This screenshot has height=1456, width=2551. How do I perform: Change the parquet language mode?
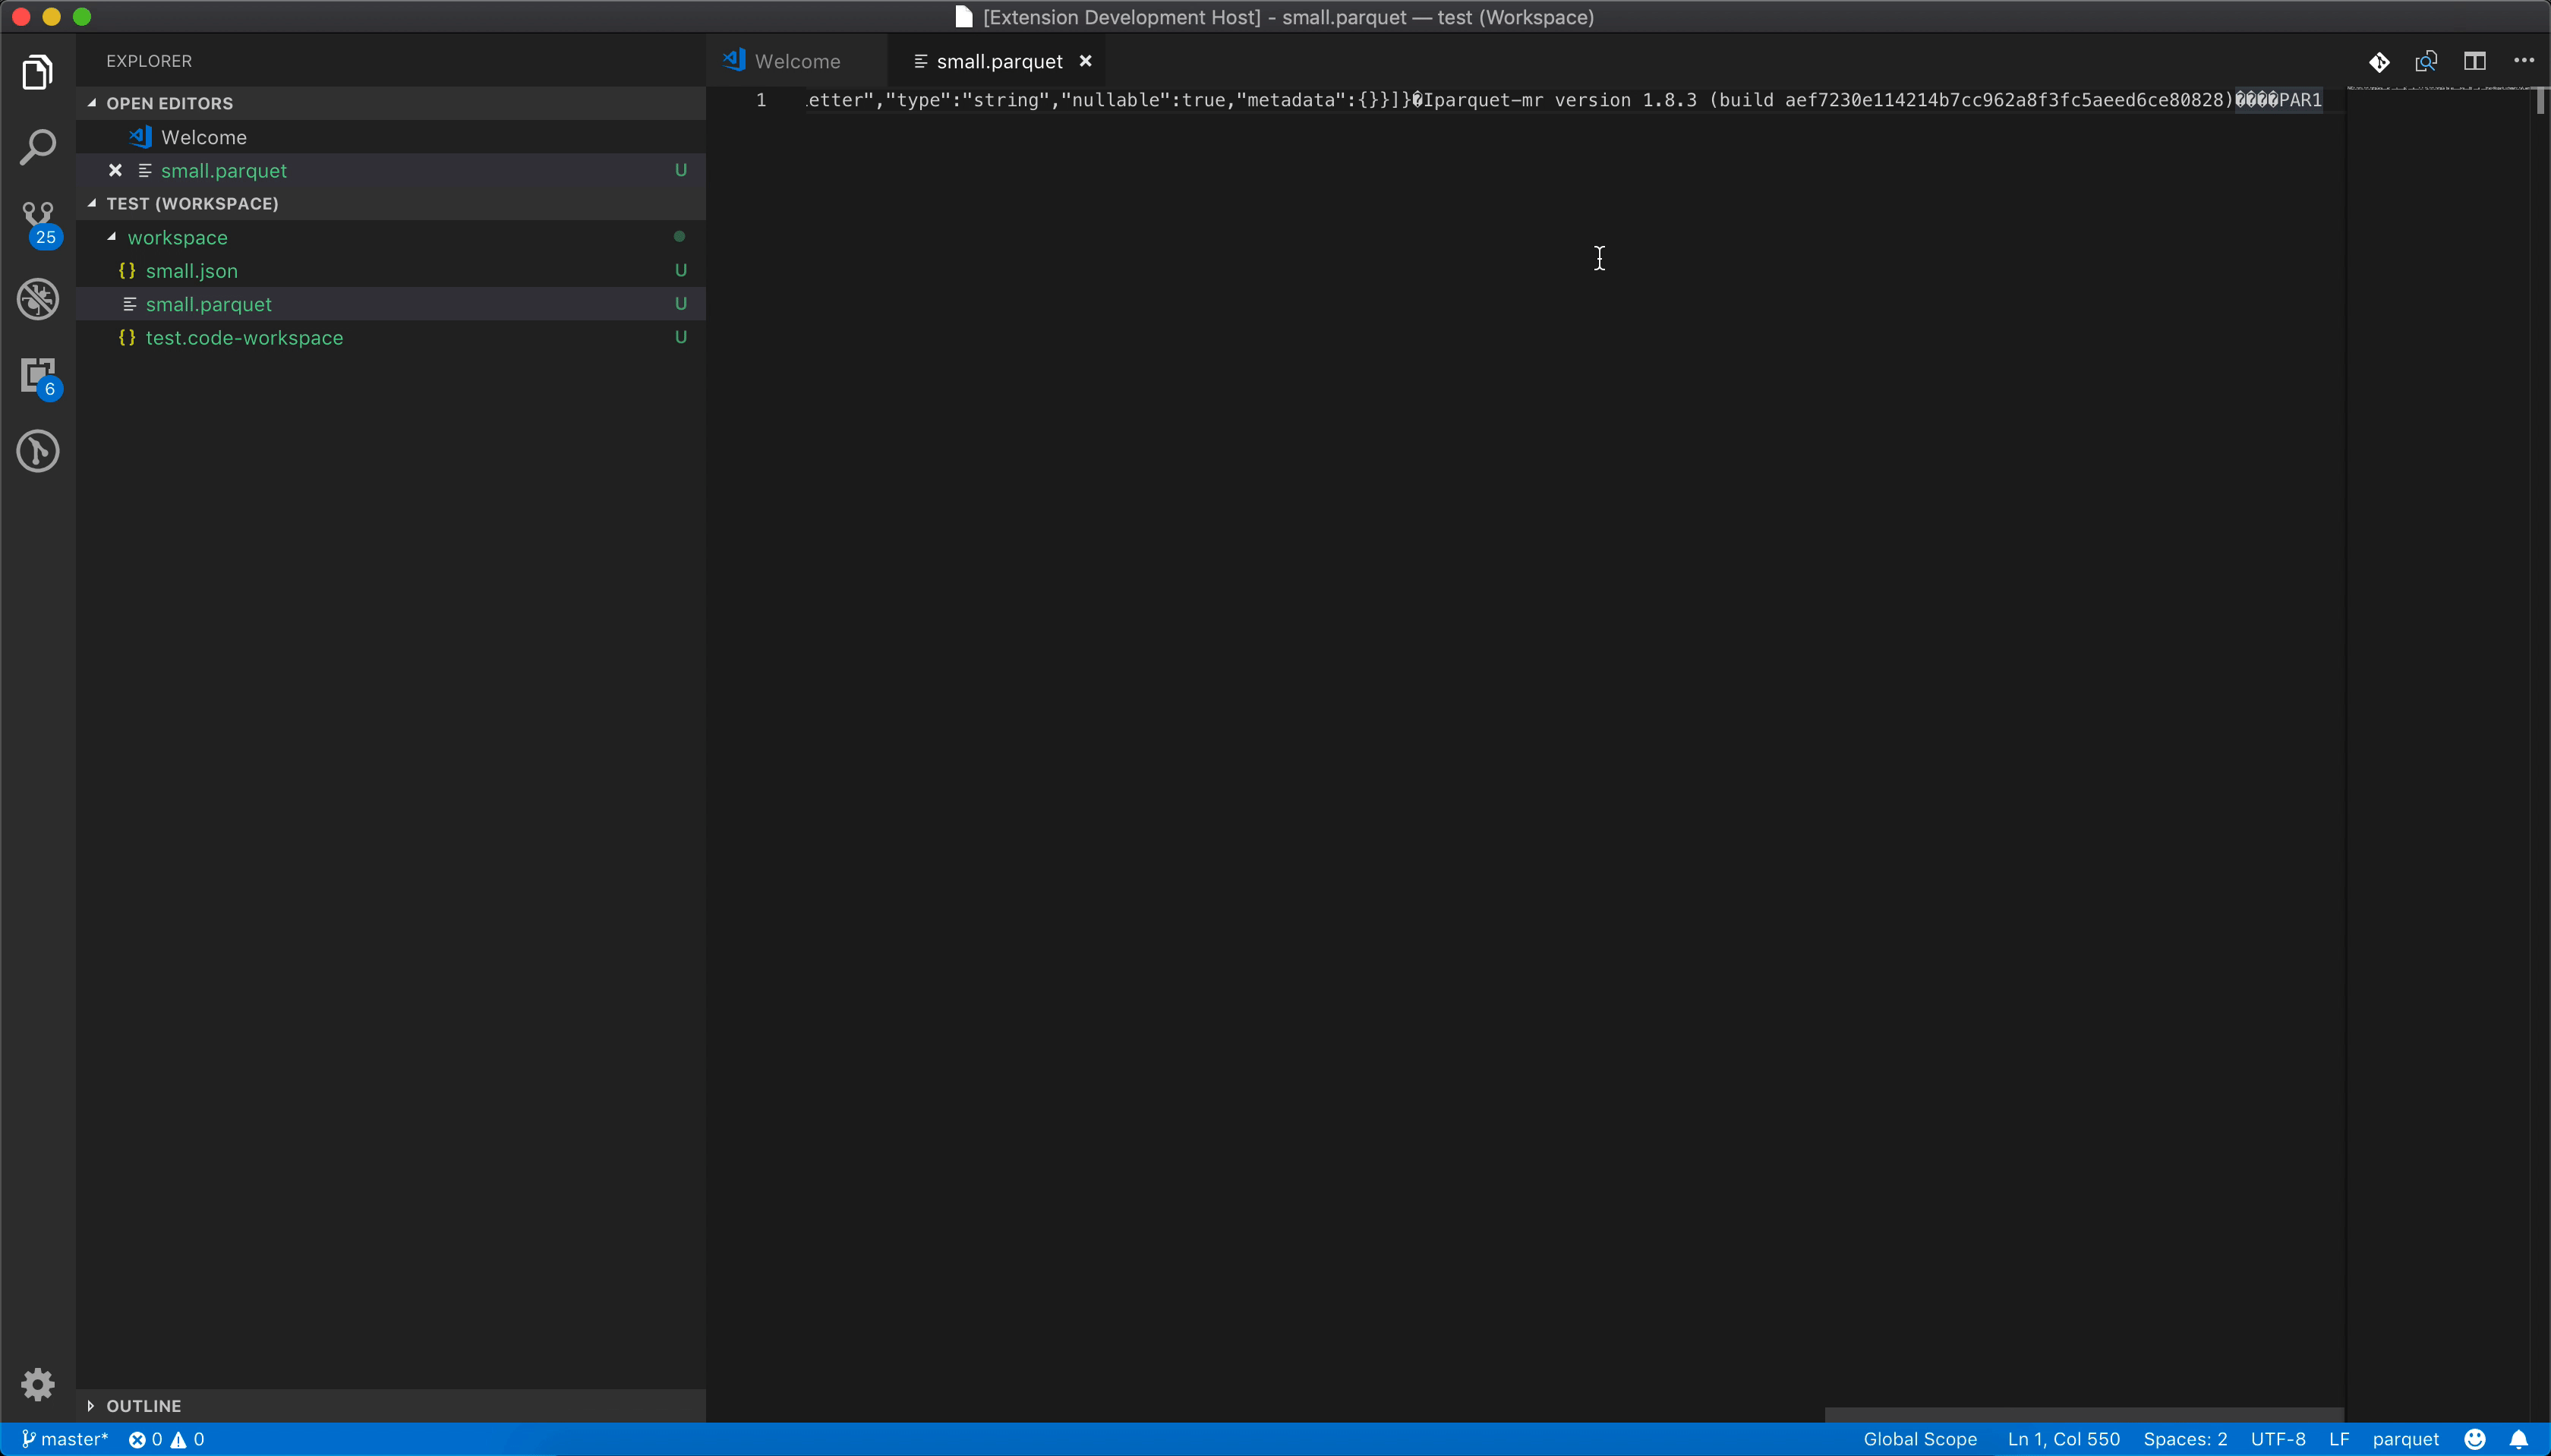[2405, 1439]
